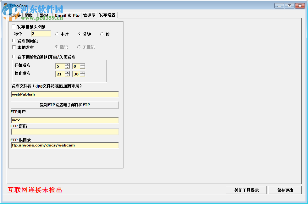
Task: Close the TeboCam window
Action: click(300, 6)
